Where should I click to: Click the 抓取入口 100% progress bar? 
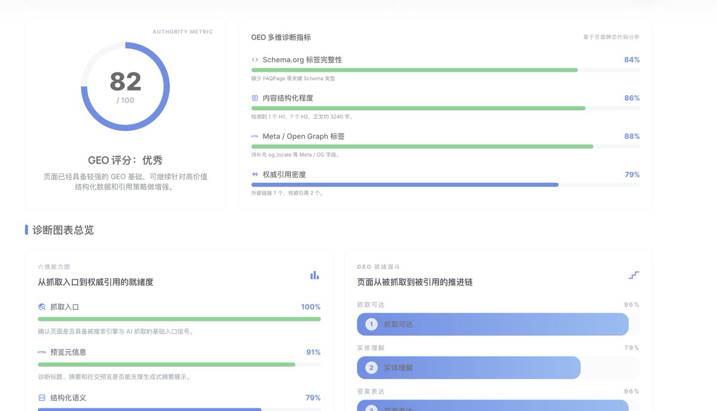[x=179, y=319]
